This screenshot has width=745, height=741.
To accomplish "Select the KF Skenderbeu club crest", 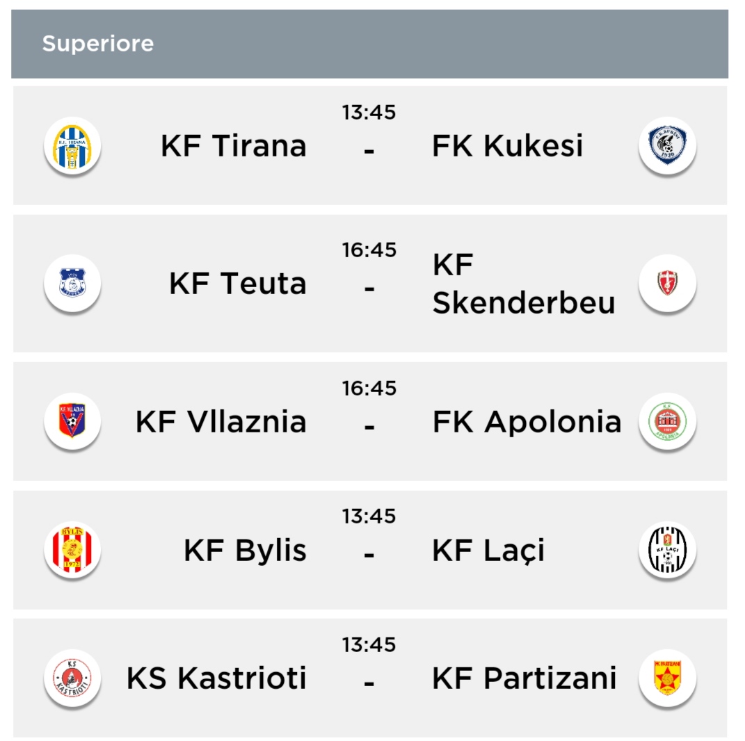I will (667, 283).
